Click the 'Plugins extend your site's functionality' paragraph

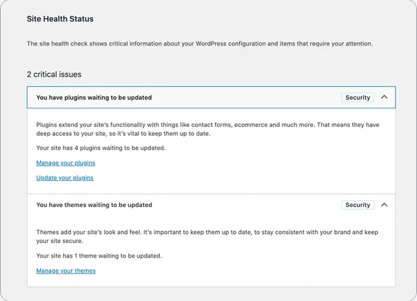[207, 129]
